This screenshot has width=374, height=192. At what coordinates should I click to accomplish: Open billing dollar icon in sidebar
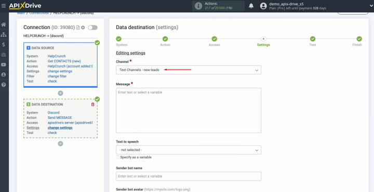tap(4, 45)
